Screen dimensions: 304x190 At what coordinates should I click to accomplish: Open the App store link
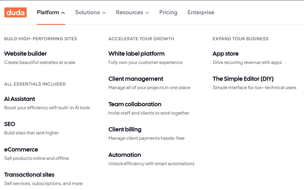click(225, 54)
